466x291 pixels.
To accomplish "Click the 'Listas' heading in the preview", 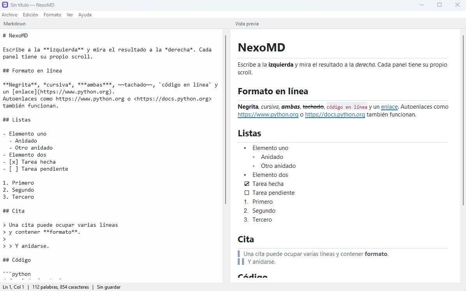I will pyautogui.click(x=249, y=134).
